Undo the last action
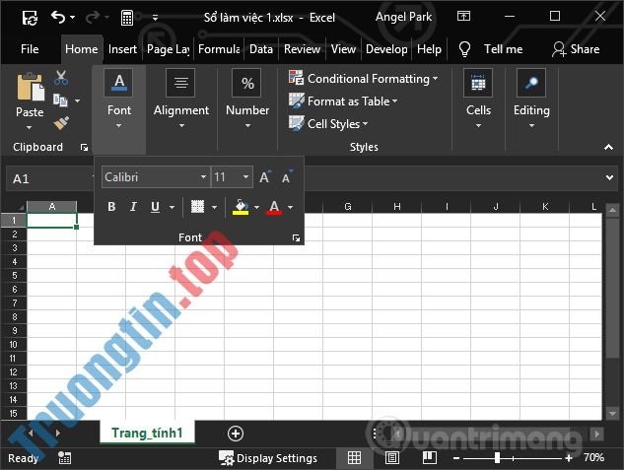The width and height of the screenshot is (624, 470). click(x=58, y=17)
